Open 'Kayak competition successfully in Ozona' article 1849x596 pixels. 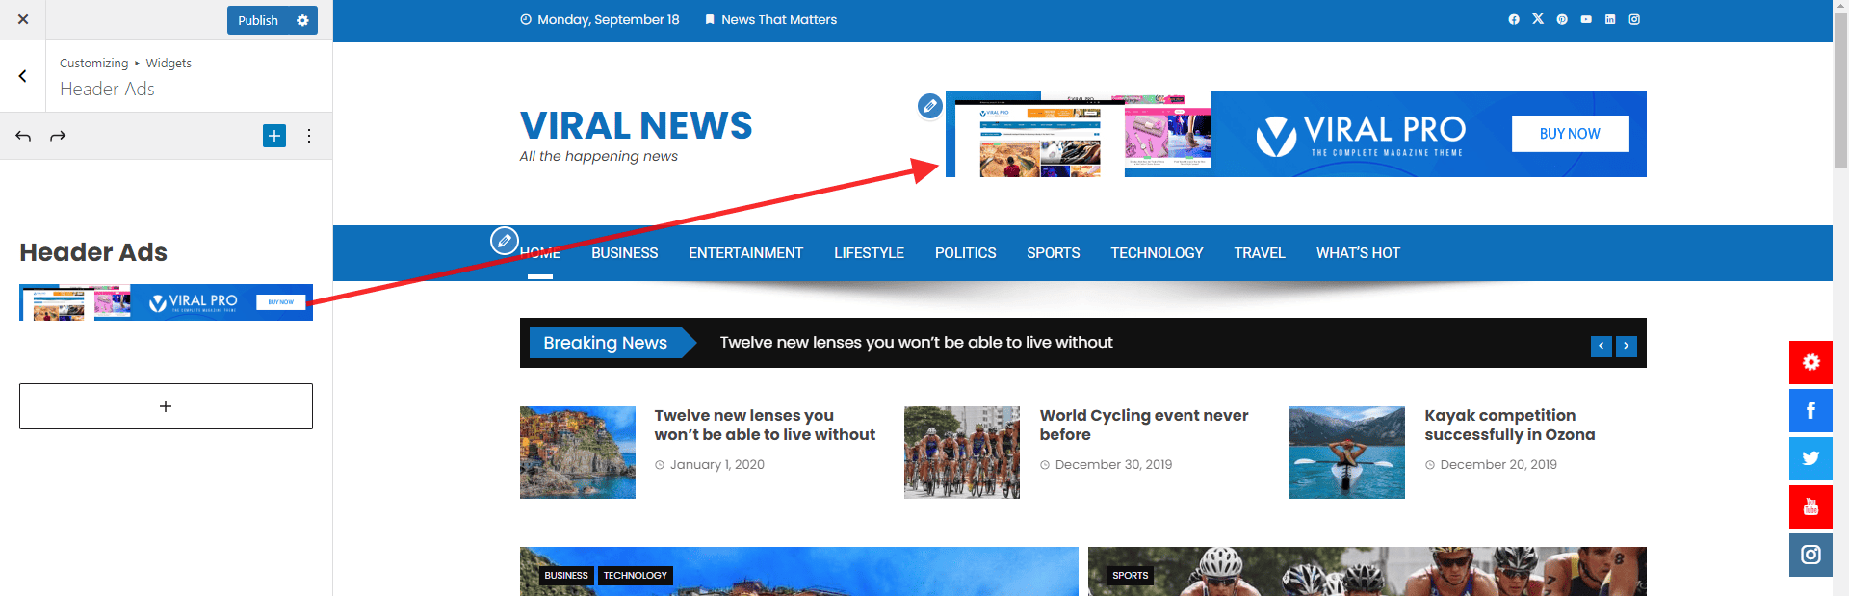pos(1510,425)
